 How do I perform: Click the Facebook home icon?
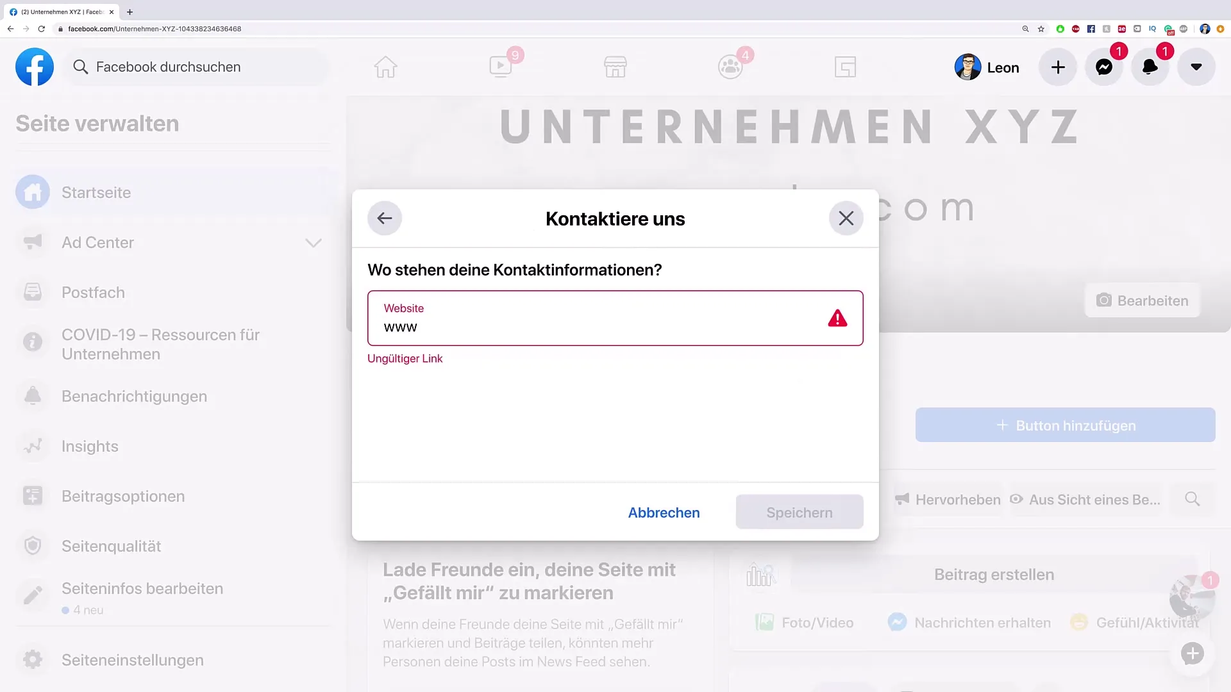point(385,67)
